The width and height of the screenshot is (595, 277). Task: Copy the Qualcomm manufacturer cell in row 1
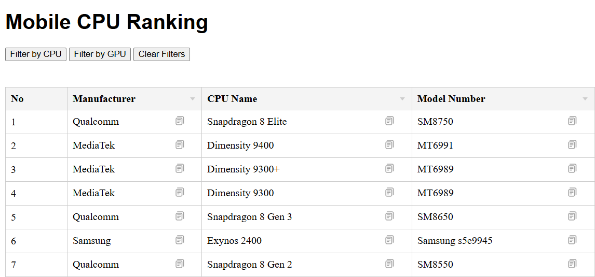pos(180,121)
